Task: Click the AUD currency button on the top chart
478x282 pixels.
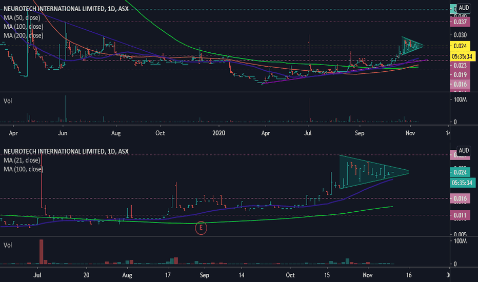Action: [x=464, y=8]
